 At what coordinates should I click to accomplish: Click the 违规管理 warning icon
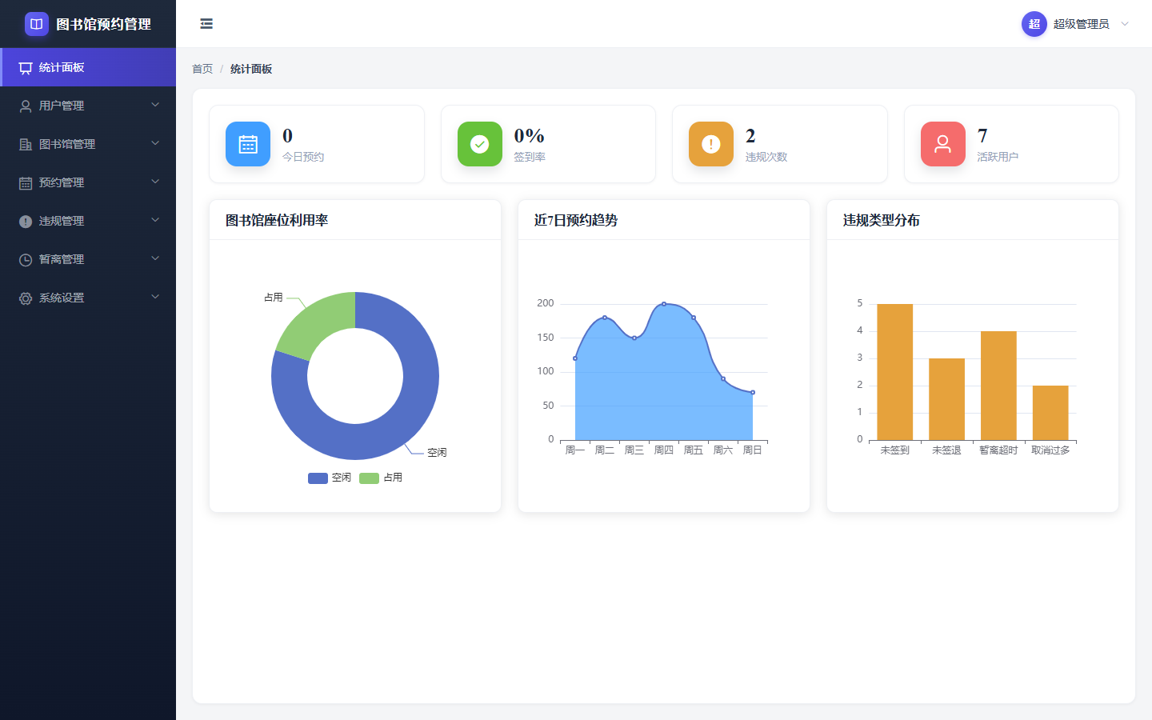26,222
